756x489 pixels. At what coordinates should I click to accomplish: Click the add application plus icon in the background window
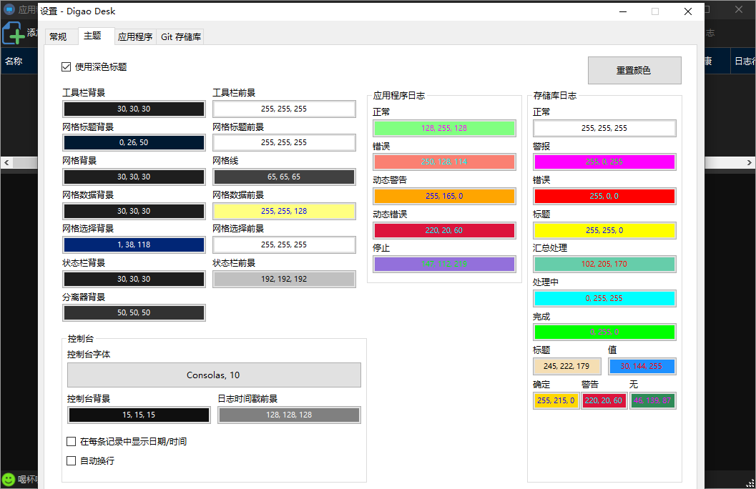click(13, 34)
